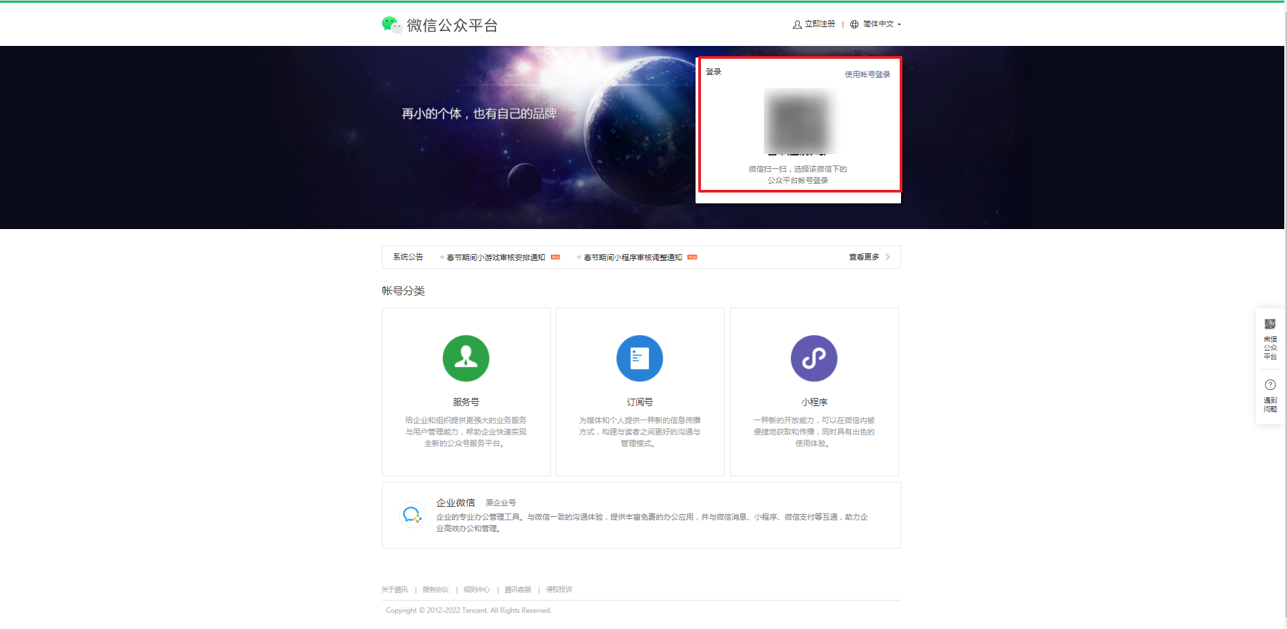The width and height of the screenshot is (1287, 629).
Task: Click the 服务号 description paragraph
Action: pos(466,432)
